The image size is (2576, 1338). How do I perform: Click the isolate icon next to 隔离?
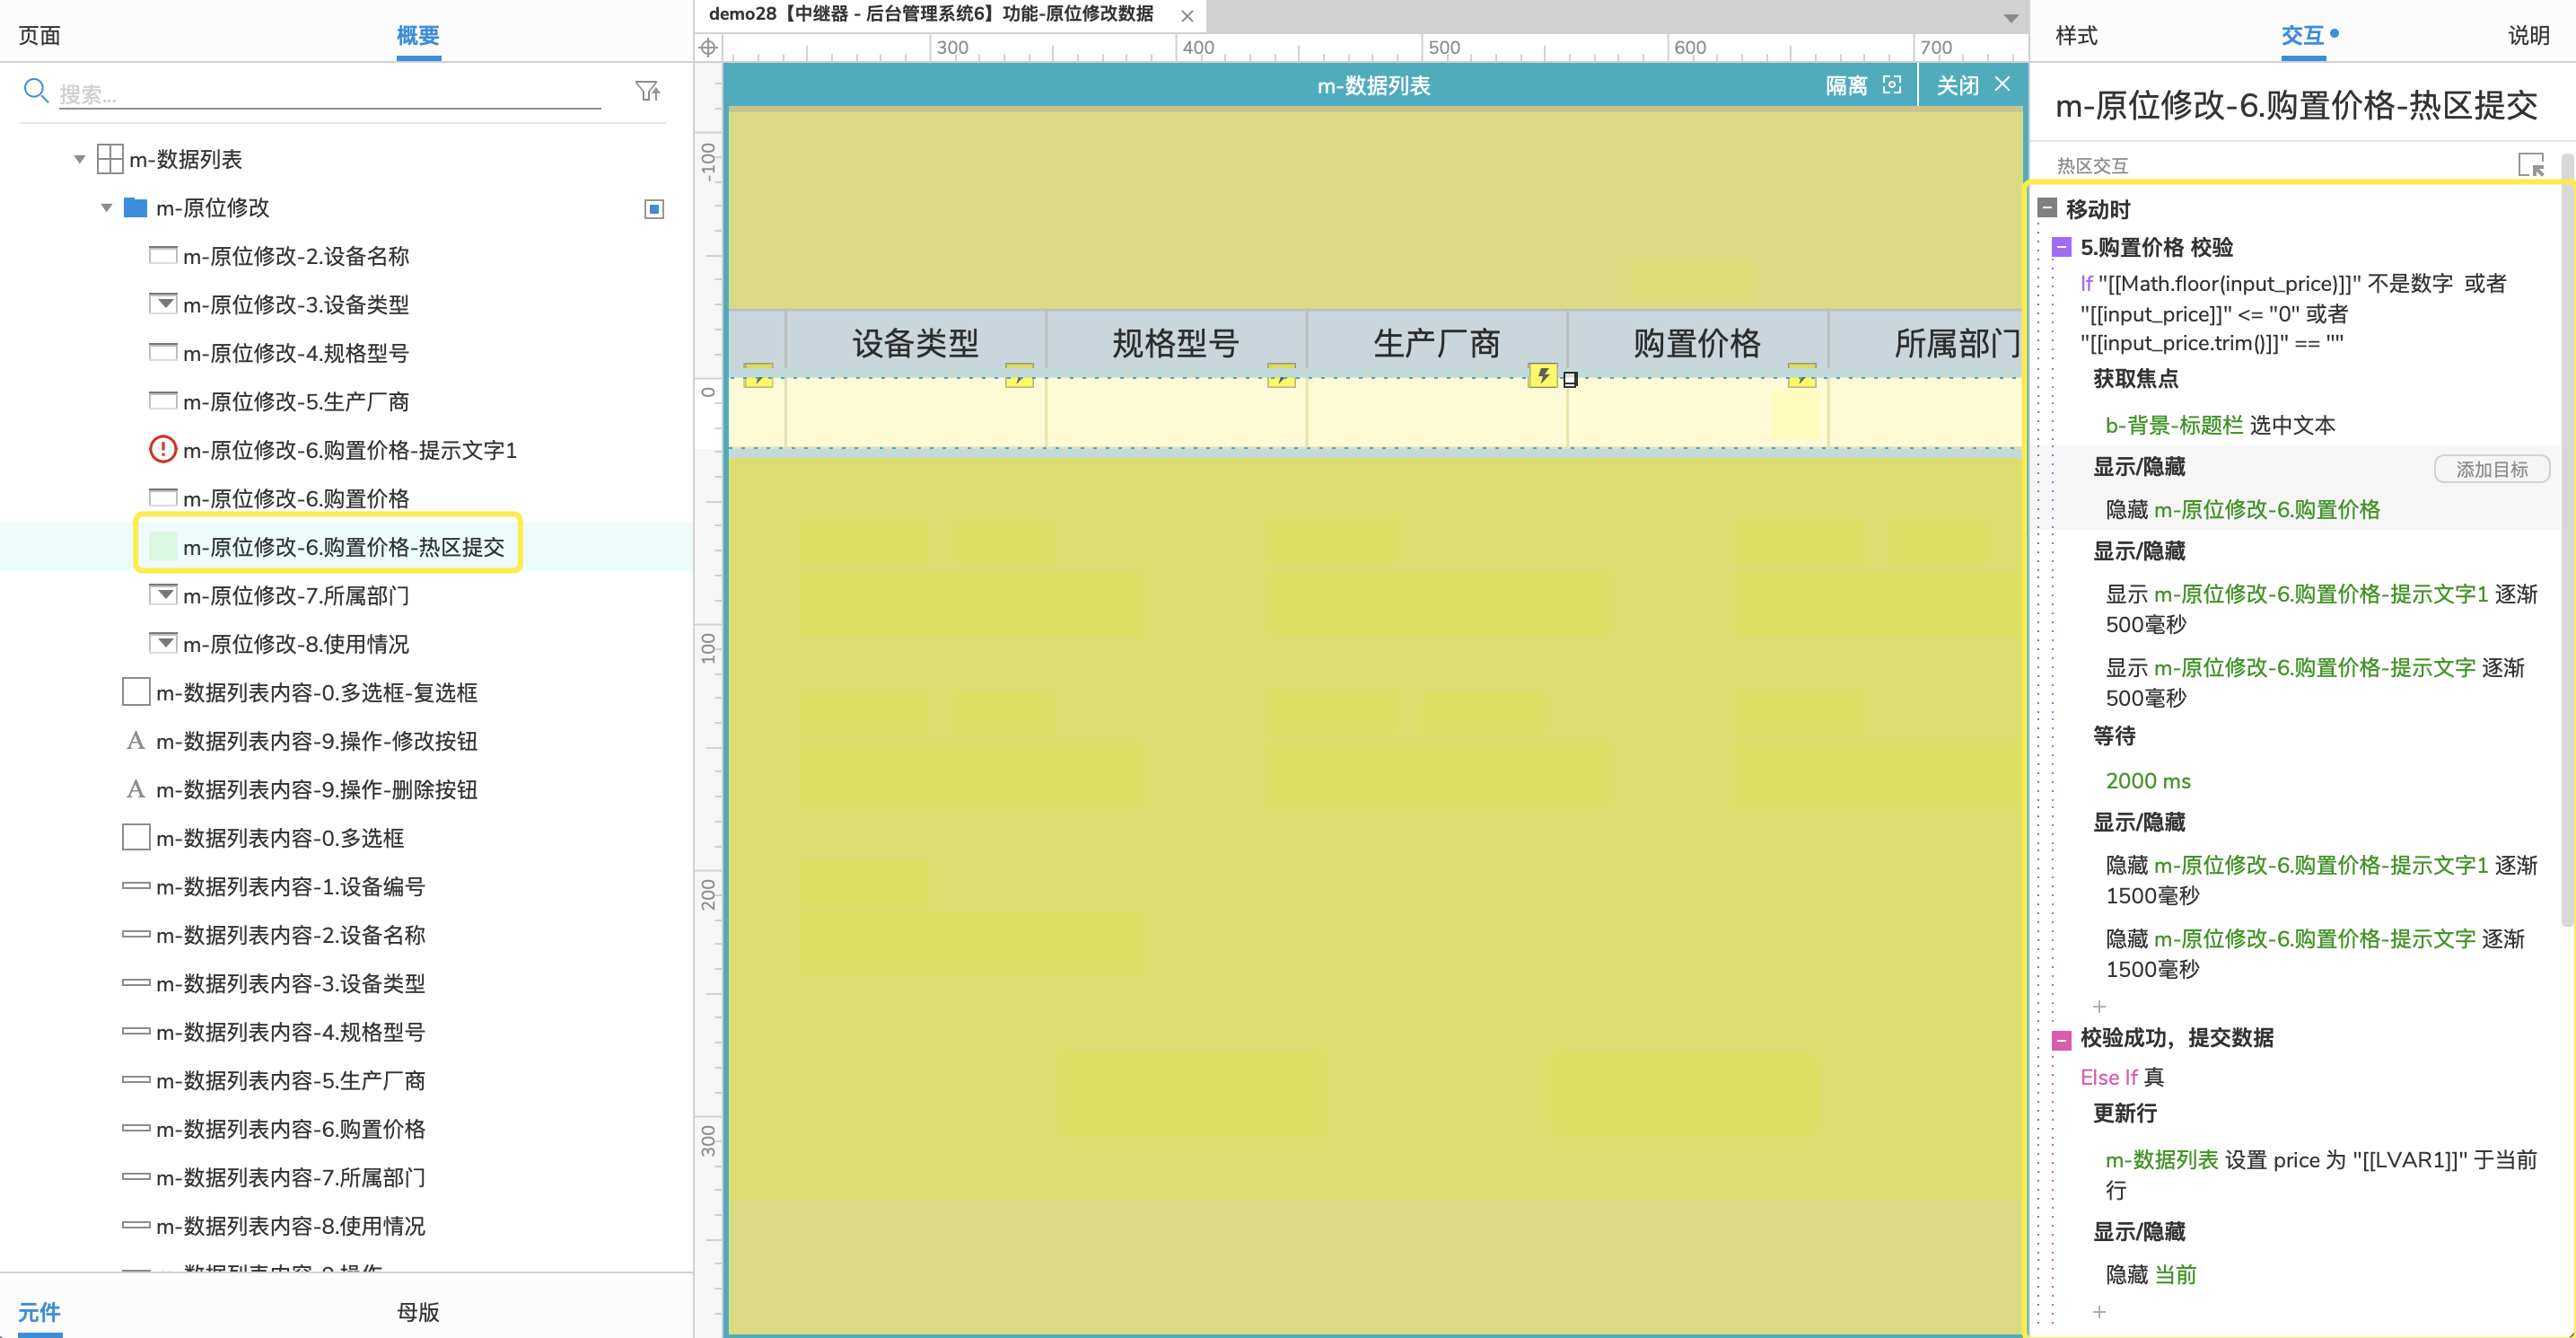(x=1891, y=85)
